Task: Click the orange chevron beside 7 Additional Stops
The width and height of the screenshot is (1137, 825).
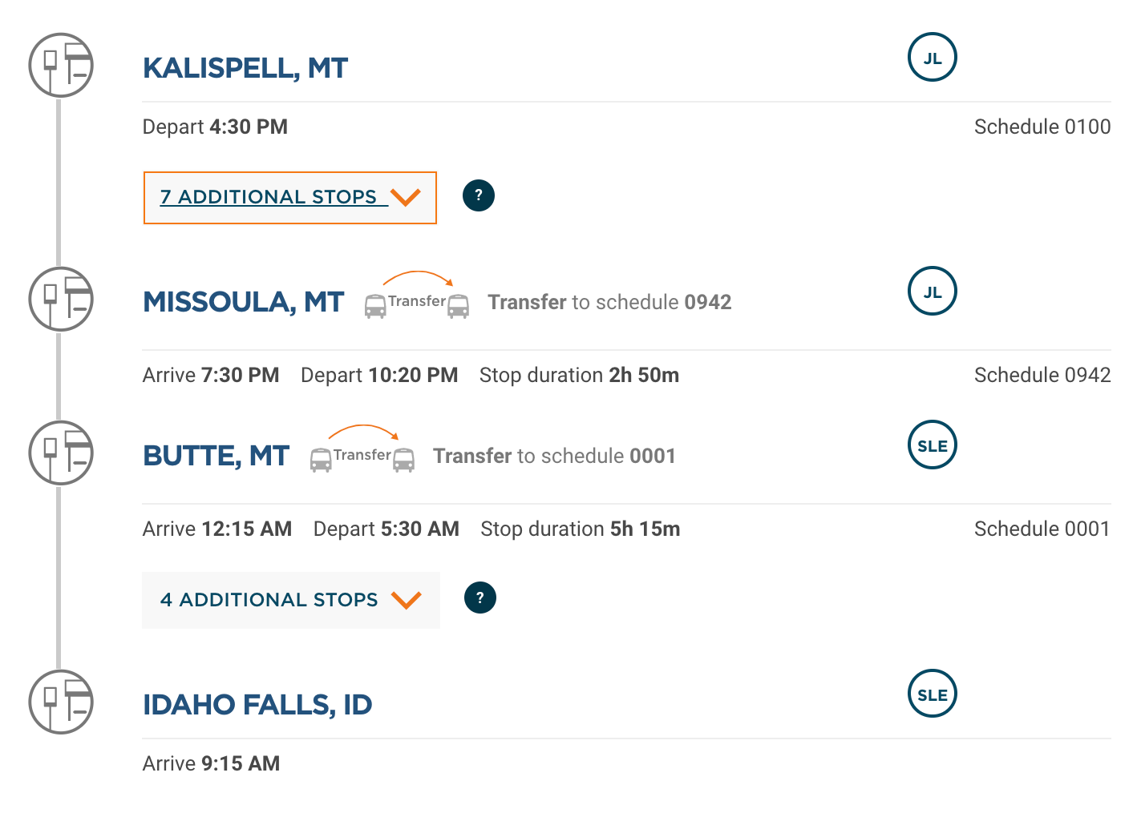Action: pyautogui.click(x=406, y=197)
